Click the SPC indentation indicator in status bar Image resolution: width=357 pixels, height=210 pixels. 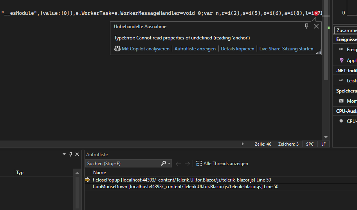tap(310, 144)
